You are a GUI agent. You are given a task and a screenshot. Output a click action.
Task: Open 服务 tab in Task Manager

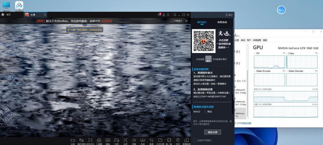[x=265, y=40]
